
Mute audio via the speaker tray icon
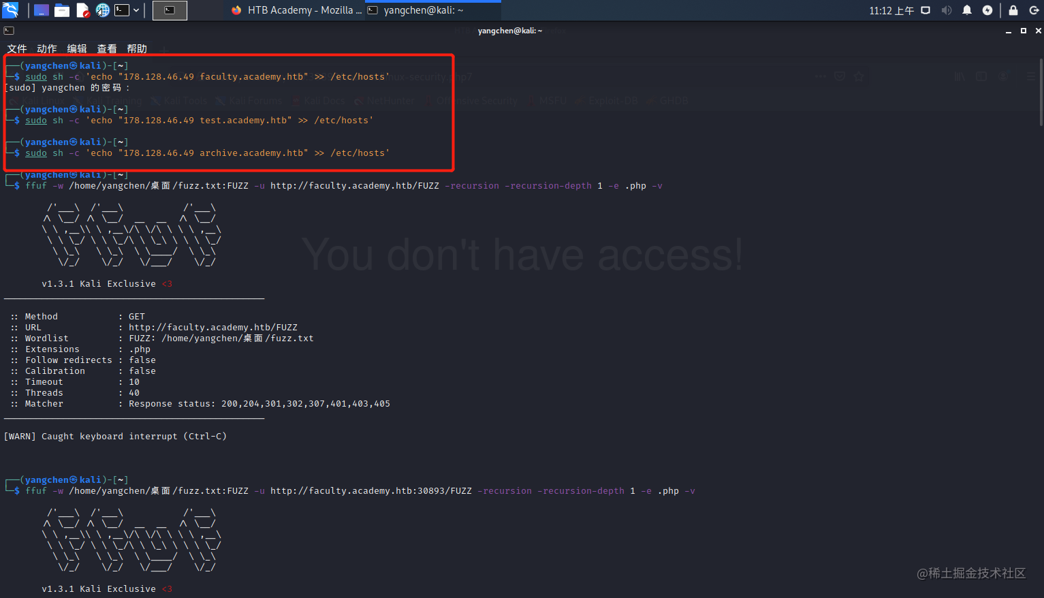tap(947, 10)
